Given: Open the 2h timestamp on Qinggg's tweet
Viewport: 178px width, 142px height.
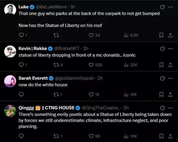Looking at the screenshot, I should (x=126, y=108).
